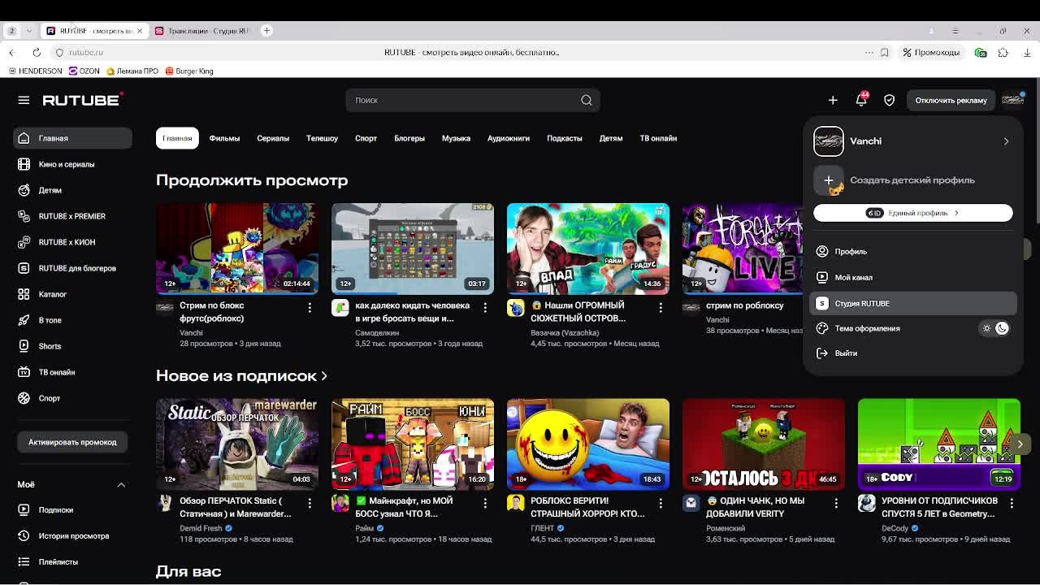Expand the Vanchi profile chevron
The image size is (1040, 585).
[1006, 141]
